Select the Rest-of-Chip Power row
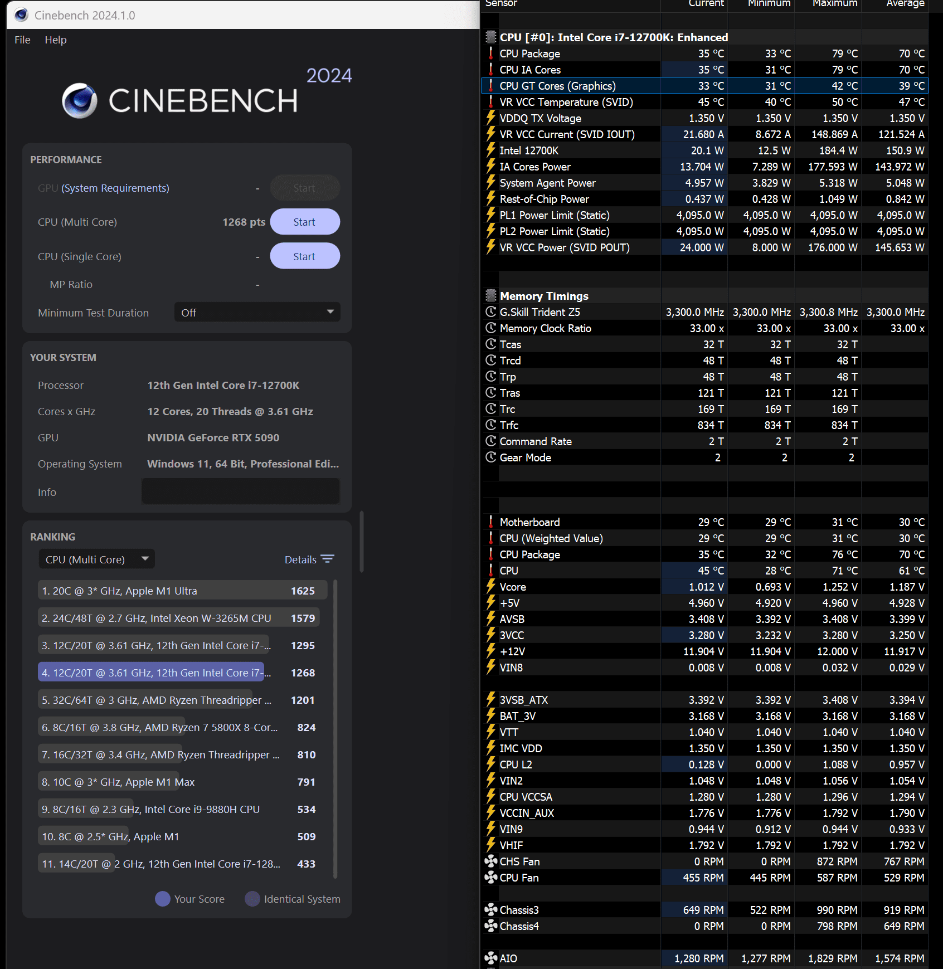Viewport: 943px width, 969px height. pos(705,199)
